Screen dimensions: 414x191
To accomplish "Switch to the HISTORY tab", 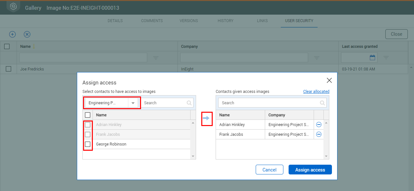I will [x=225, y=20].
